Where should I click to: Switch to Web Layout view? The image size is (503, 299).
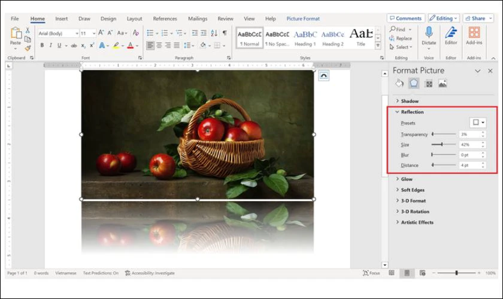coord(423,273)
